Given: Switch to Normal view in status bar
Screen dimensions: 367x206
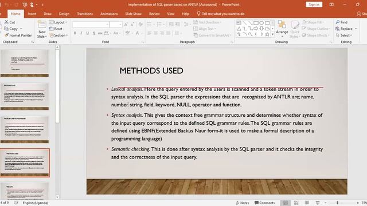Looking at the screenshot, I should tap(286, 203).
